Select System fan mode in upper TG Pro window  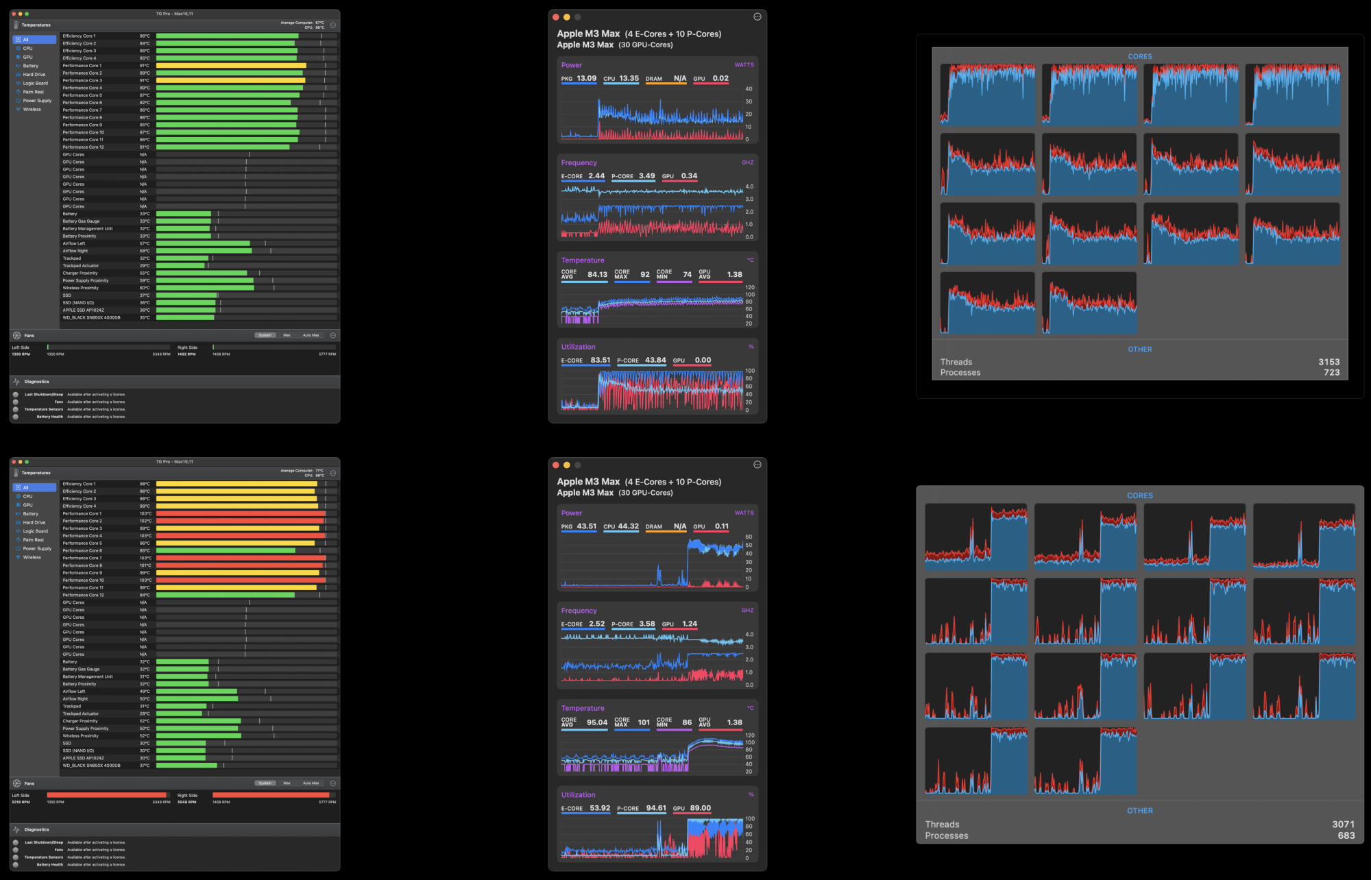pyautogui.click(x=265, y=335)
